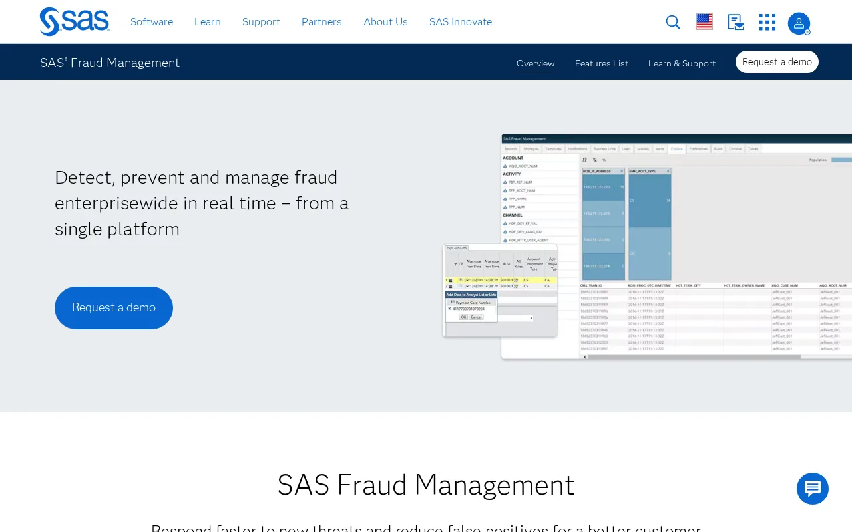This screenshot has height=532, width=852.
Task: Open the site search magnifier icon
Action: [x=673, y=22]
